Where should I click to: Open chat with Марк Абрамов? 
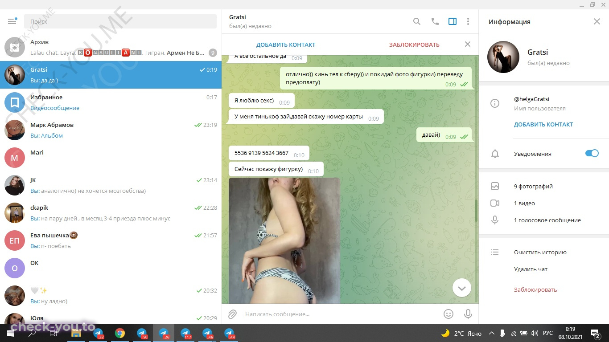(x=111, y=130)
